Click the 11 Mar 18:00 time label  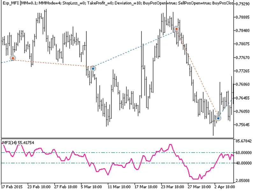pyautogui.click(x=119, y=187)
